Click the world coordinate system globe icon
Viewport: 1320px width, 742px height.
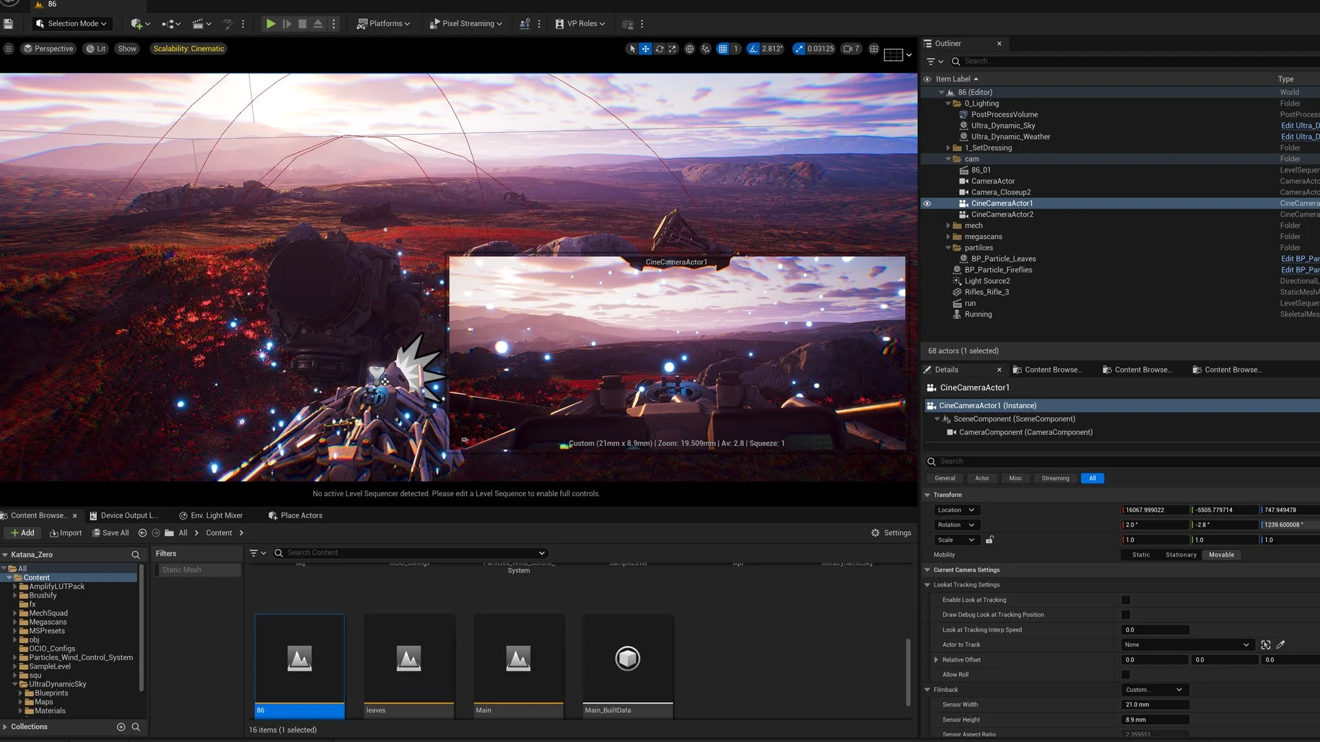click(690, 49)
